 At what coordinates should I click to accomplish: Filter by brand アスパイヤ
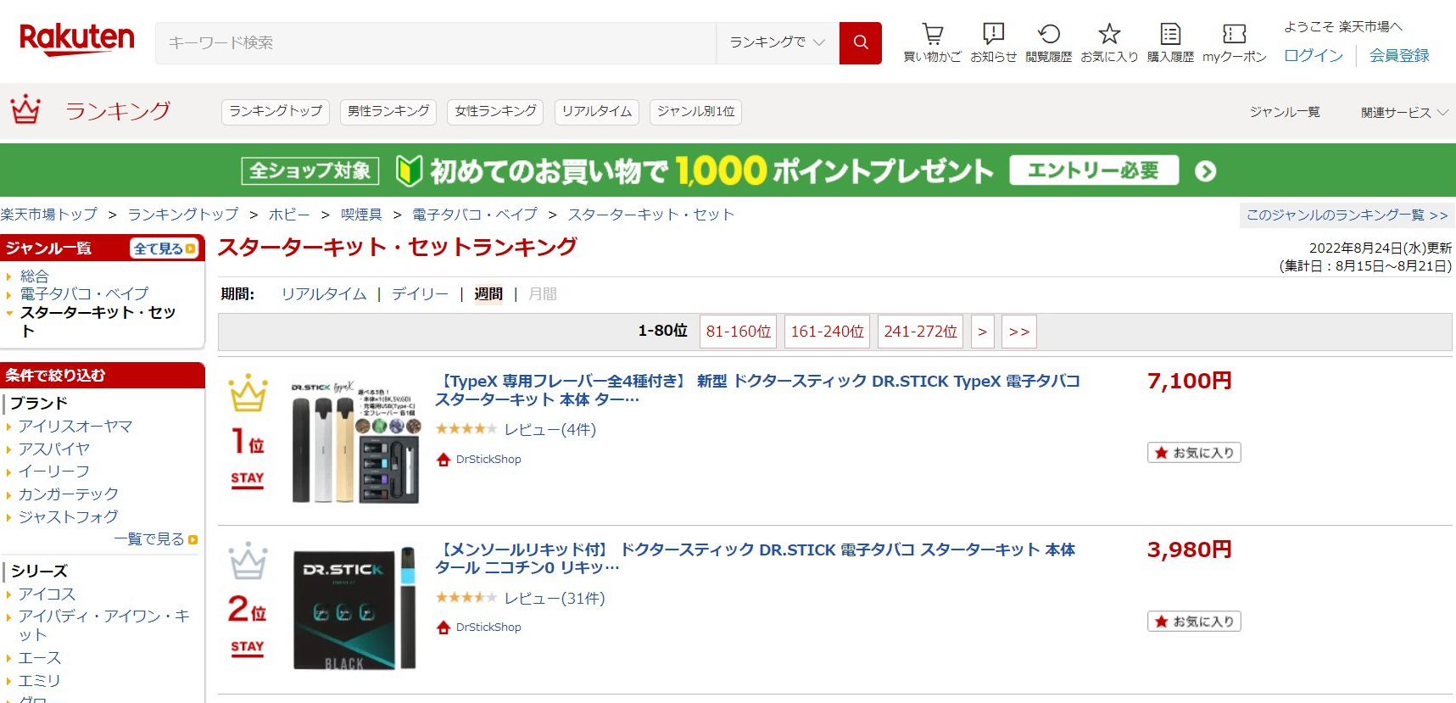(54, 449)
